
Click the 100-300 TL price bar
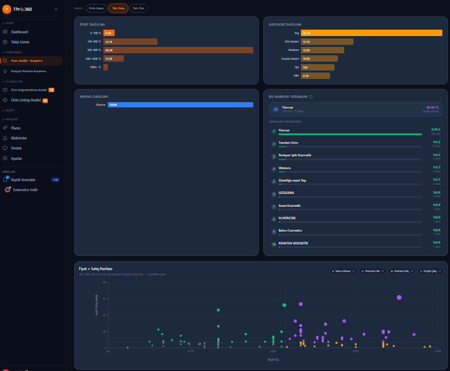(130, 42)
